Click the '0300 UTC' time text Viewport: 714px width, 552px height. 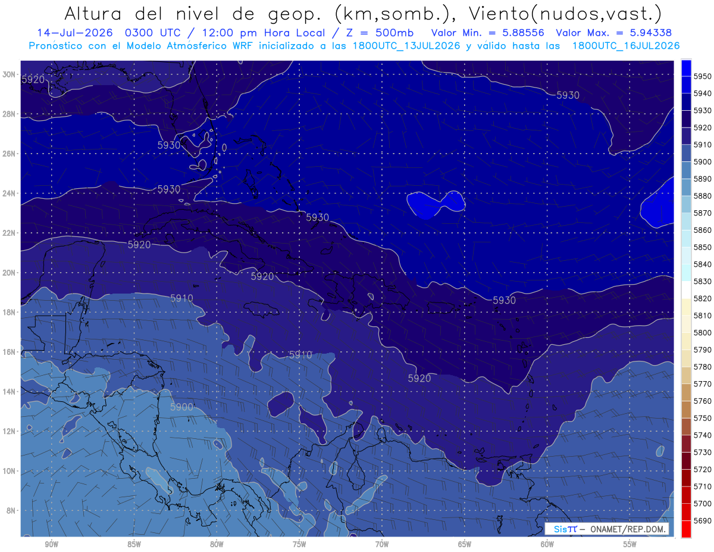[x=155, y=33]
